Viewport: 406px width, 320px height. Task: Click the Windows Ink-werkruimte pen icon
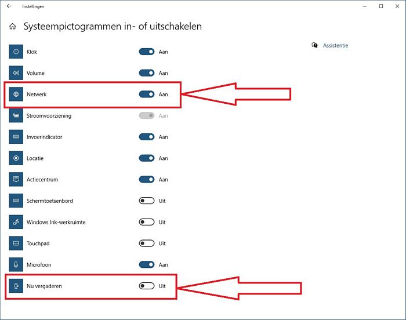coord(16,222)
